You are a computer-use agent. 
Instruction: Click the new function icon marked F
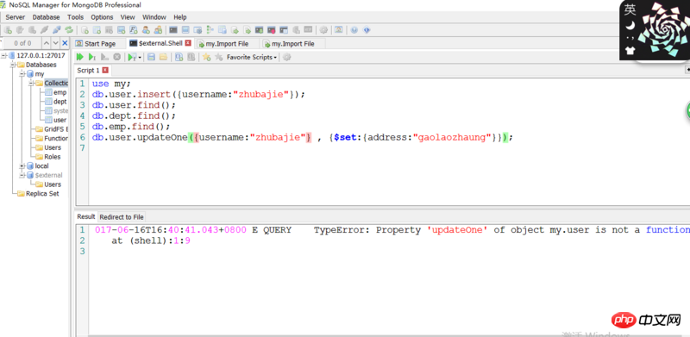134,30
